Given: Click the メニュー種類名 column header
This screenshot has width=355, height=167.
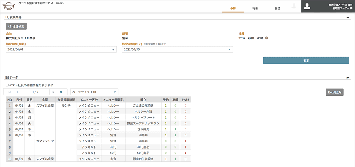Looking at the screenshot, I should pyautogui.click(x=113, y=100).
